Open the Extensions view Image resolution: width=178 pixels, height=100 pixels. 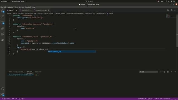point(3,34)
